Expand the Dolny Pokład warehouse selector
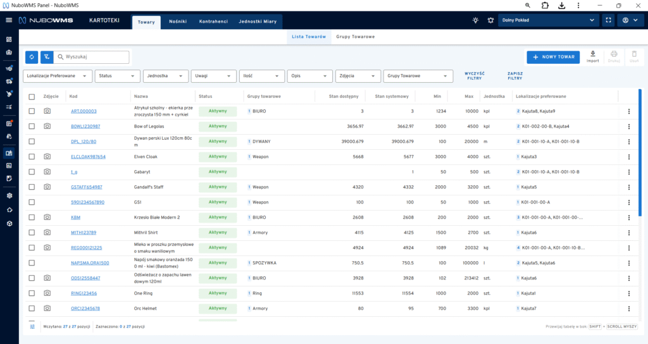Image resolution: width=648 pixels, height=344 pixels. 548,20
